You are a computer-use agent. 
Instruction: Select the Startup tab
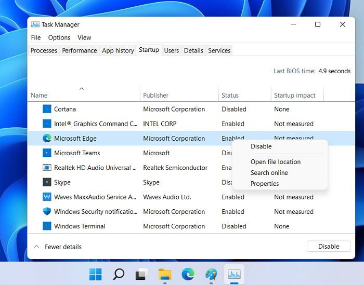coord(149,50)
